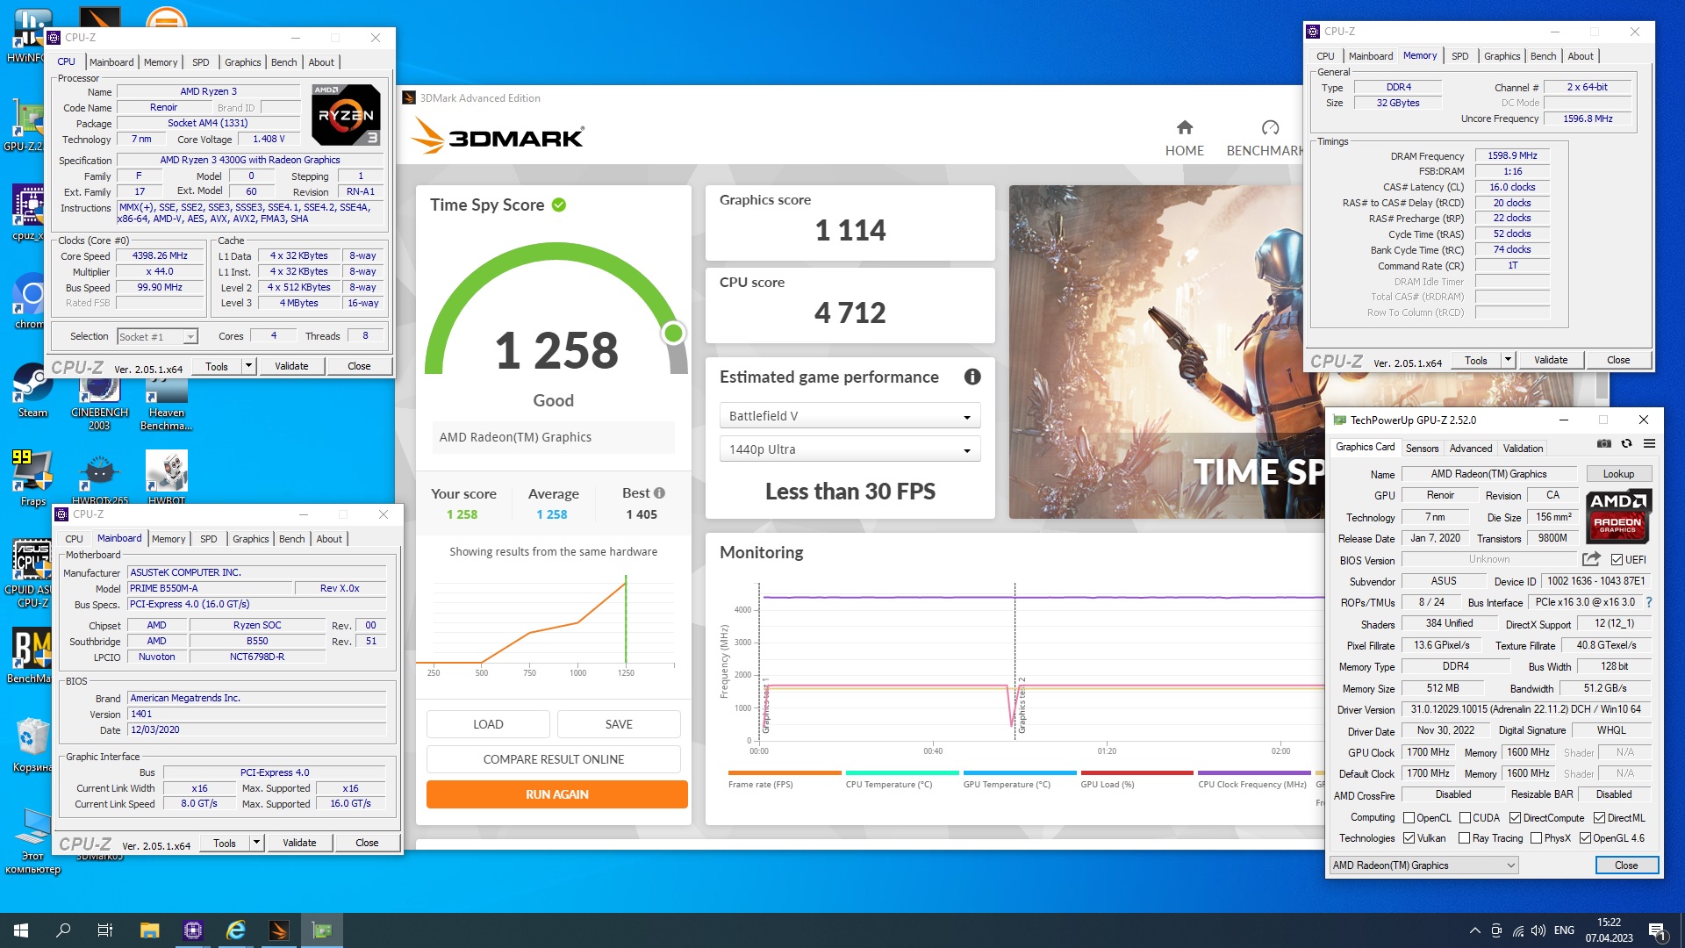
Task: Open the notification center icon
Action: click(1656, 930)
